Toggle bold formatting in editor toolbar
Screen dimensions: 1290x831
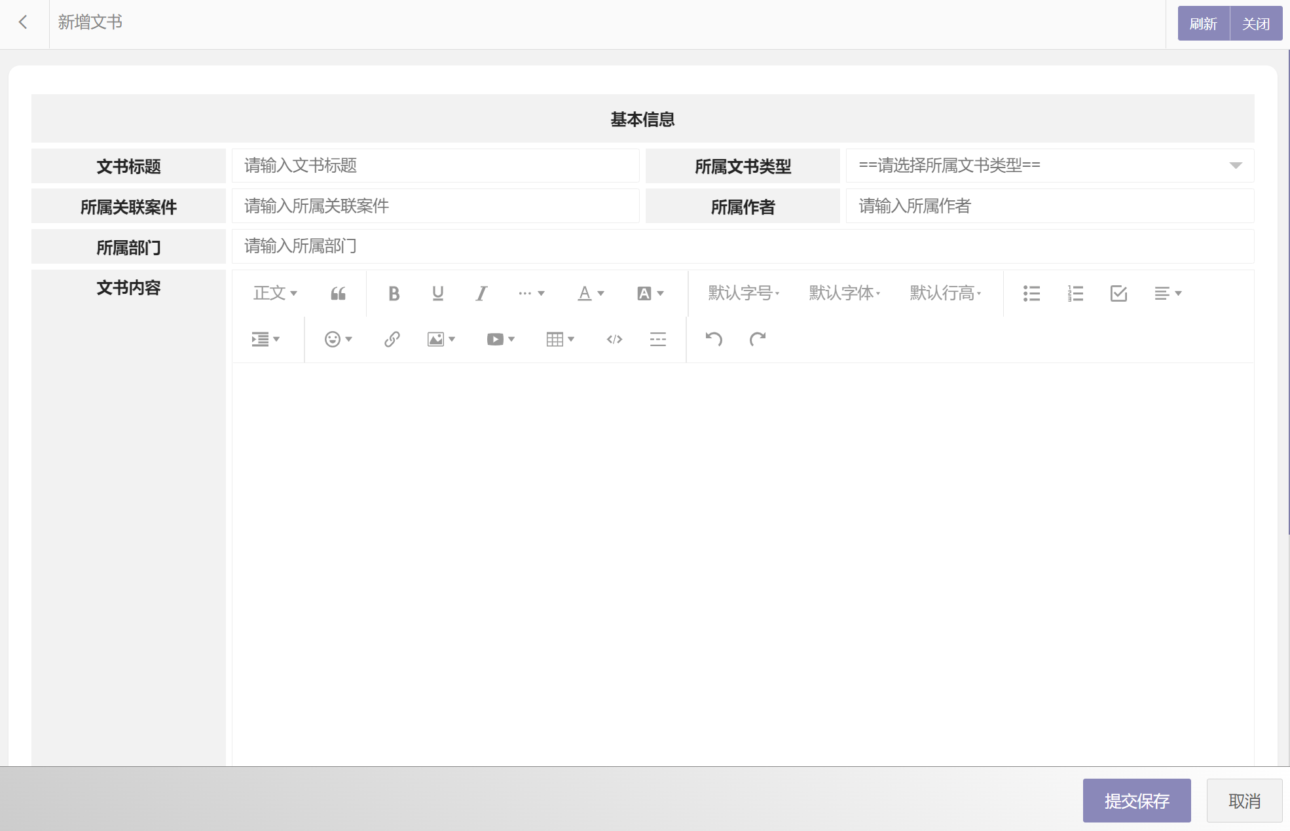coord(394,293)
